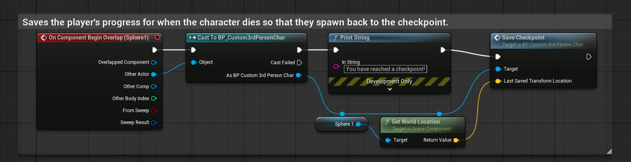
Task: Select the Print String node header
Action: pos(355,38)
